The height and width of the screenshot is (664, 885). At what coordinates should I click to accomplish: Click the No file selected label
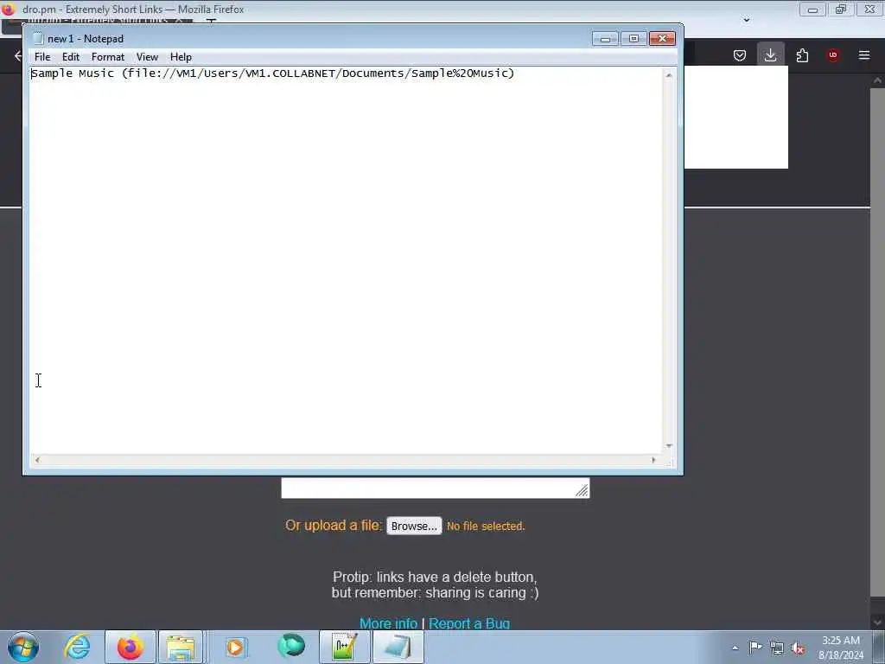(x=486, y=527)
